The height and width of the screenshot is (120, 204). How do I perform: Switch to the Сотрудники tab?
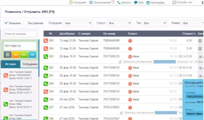[x=30, y=64]
